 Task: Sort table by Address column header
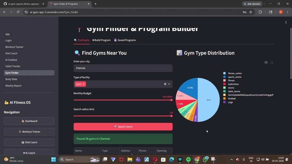(x=129, y=151)
